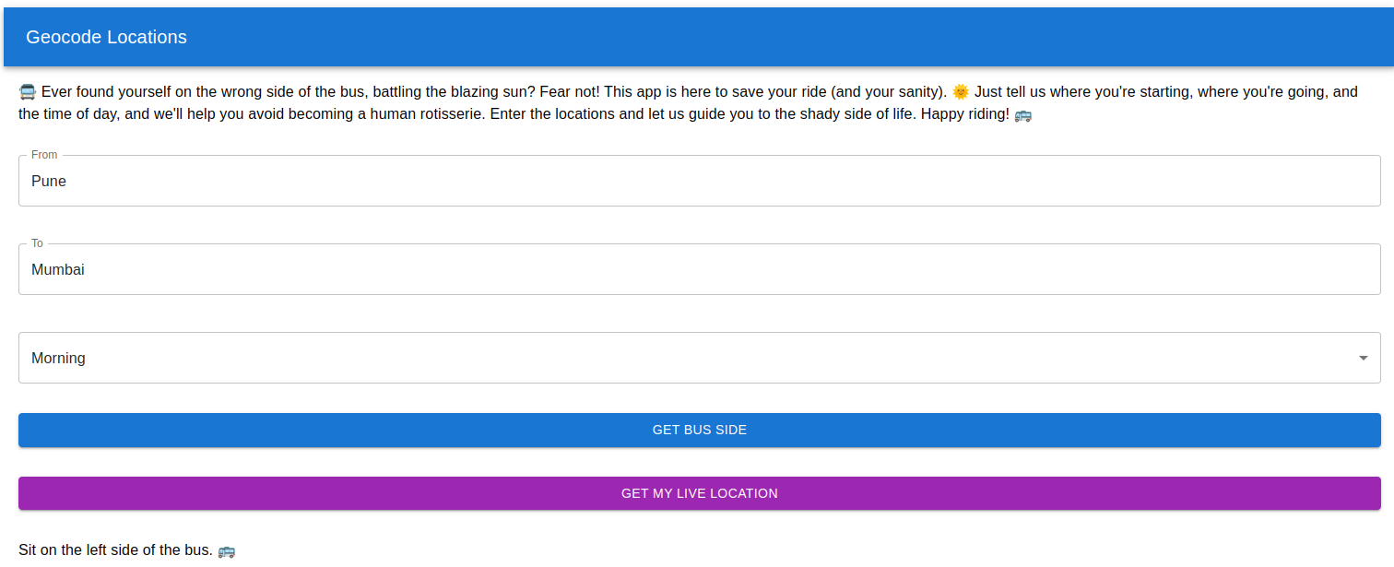Click the 'Mumbai' text in the To field
This screenshot has width=1394, height=567.
pyautogui.click(x=58, y=270)
